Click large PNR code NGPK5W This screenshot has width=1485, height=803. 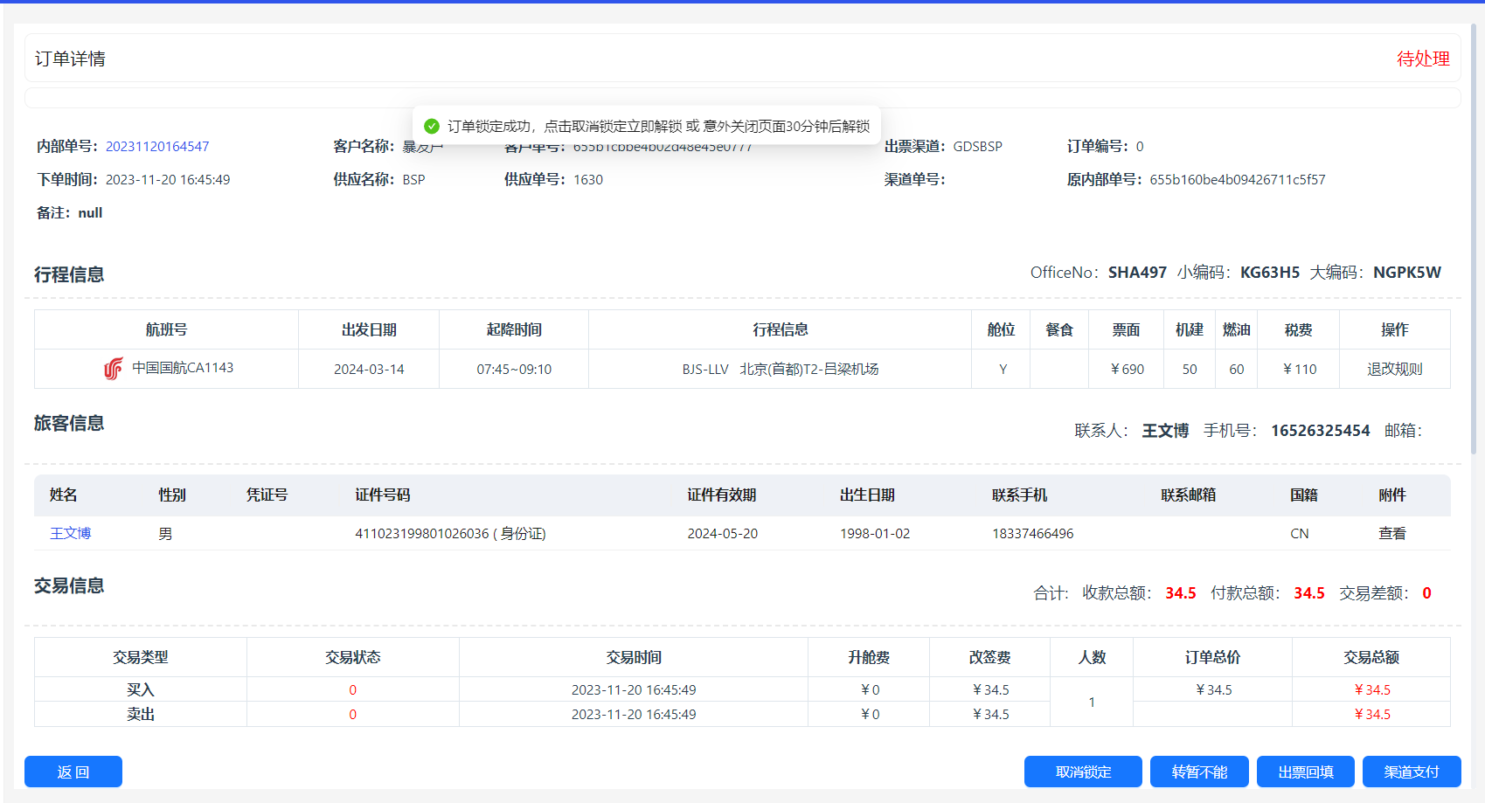[1407, 272]
